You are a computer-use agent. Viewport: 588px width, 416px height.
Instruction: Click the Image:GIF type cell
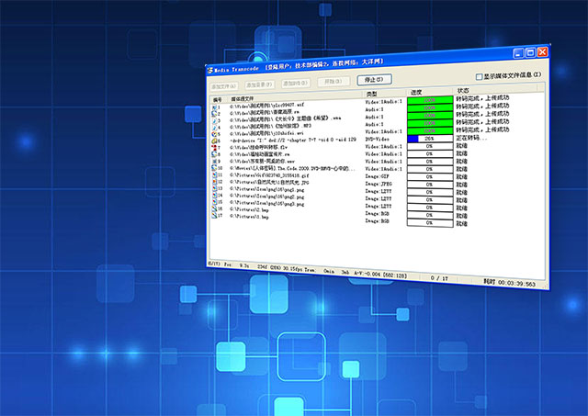[378, 176]
